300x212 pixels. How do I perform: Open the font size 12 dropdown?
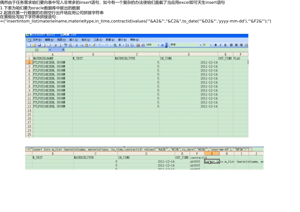coord(211,45)
